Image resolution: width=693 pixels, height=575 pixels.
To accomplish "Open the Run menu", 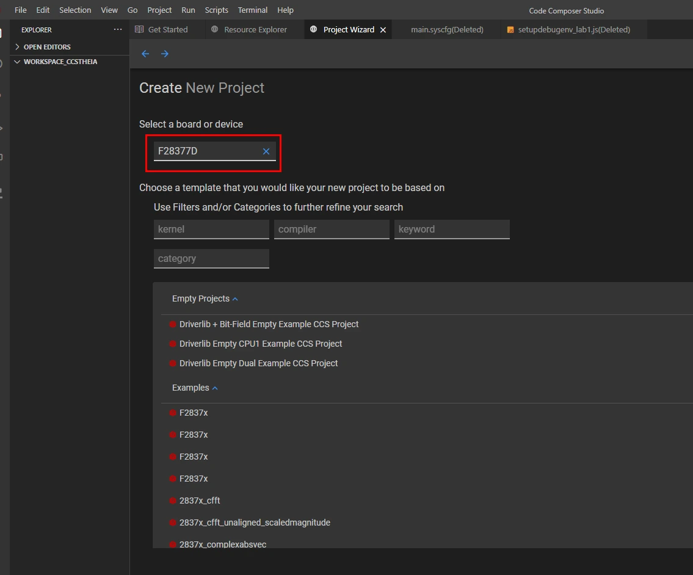I will 188,10.
